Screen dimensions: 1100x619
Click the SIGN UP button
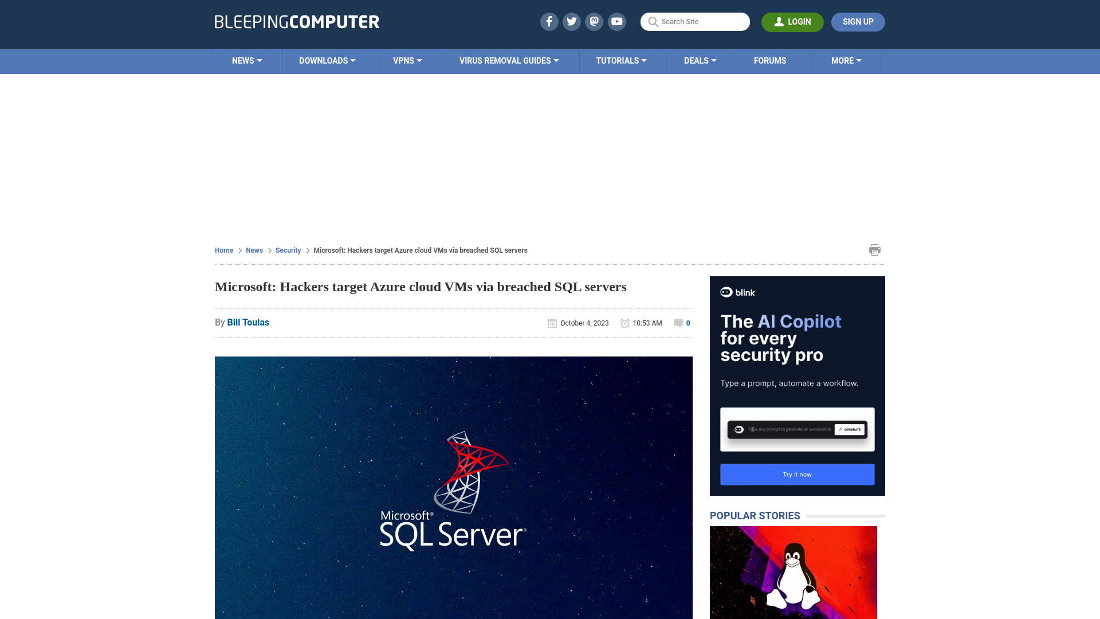pos(858,21)
